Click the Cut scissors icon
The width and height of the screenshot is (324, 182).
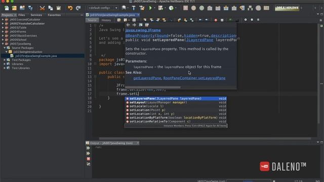pyautogui.click(x=42, y=8)
